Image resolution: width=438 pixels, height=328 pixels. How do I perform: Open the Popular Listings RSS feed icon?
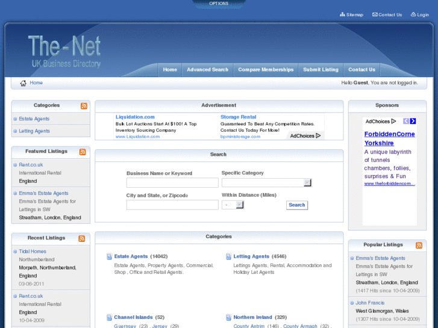click(x=419, y=245)
